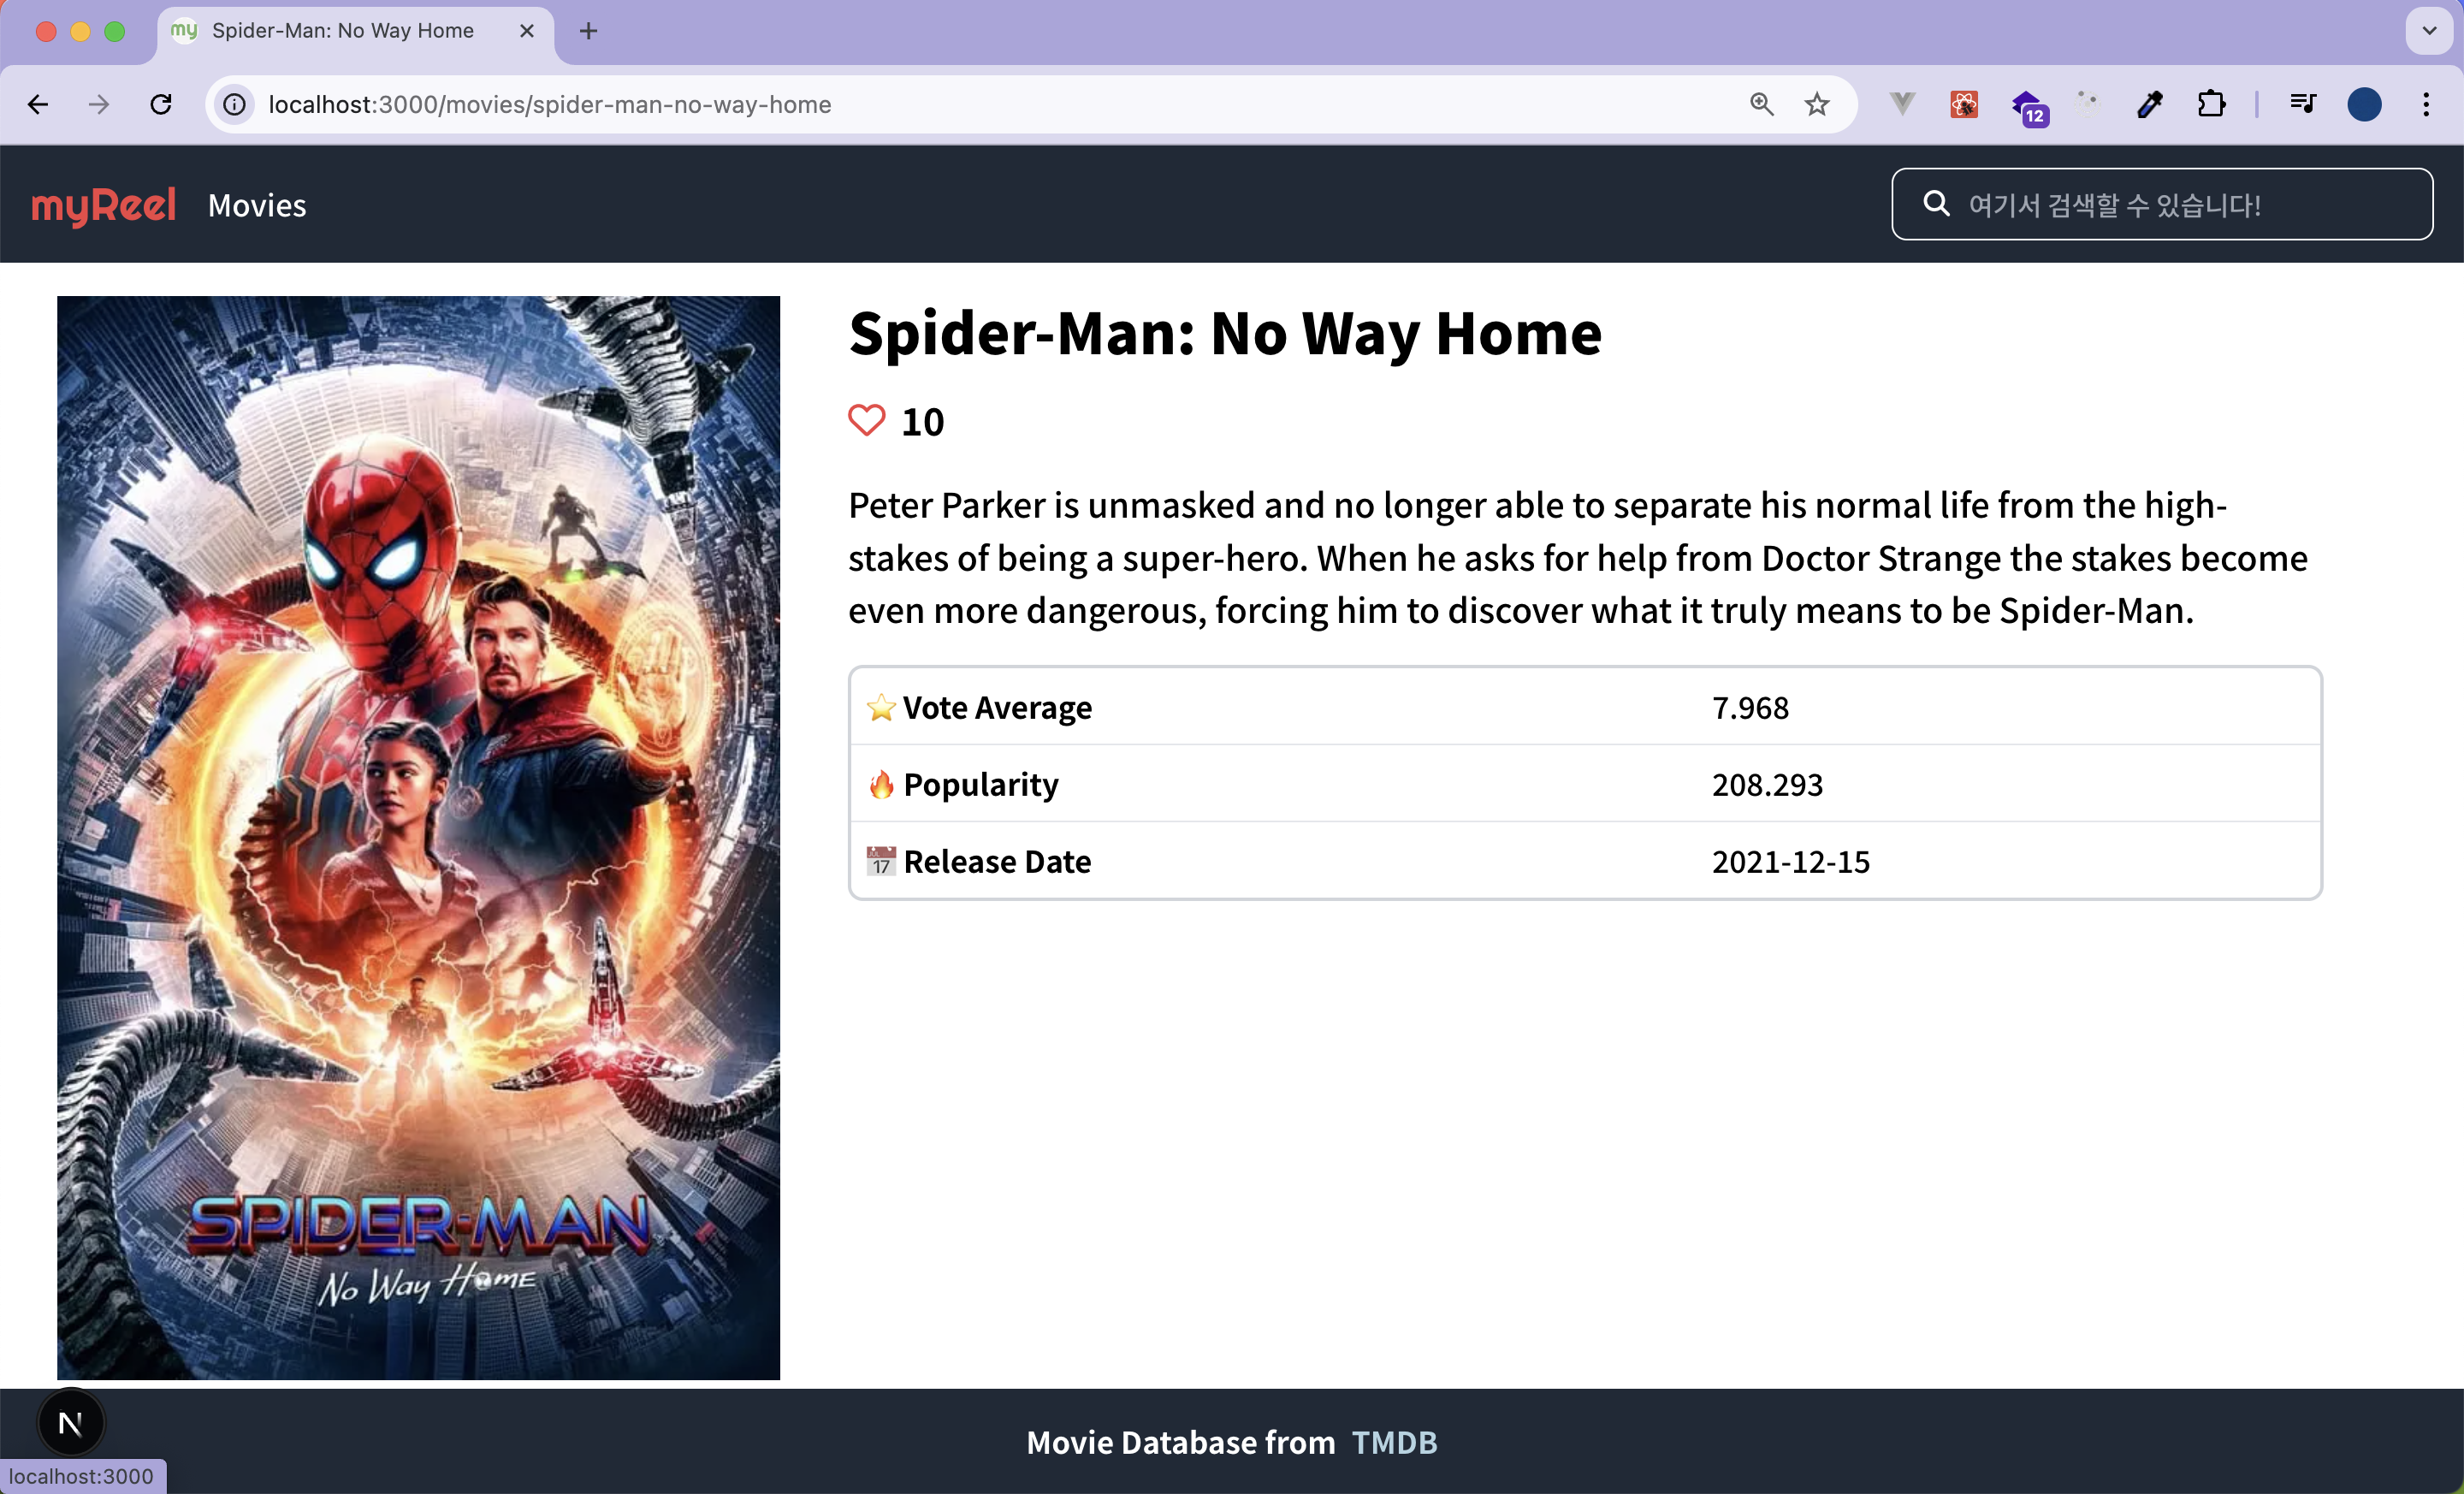Open the media controls icon
This screenshot has width=2464, height=1494.
(2302, 104)
